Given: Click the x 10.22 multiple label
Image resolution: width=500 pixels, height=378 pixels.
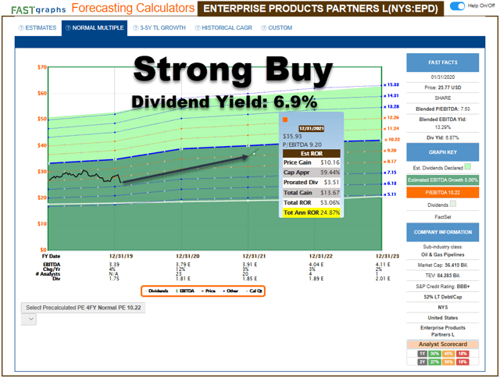Looking at the screenshot, I should (x=392, y=139).
